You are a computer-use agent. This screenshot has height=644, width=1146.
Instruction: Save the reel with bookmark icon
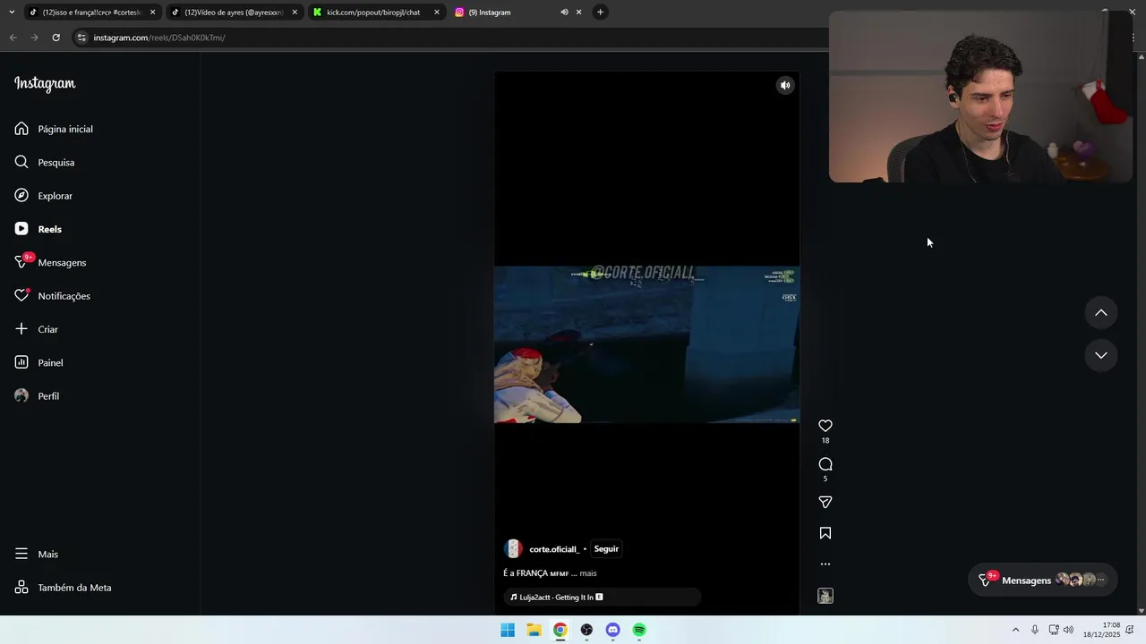825,533
